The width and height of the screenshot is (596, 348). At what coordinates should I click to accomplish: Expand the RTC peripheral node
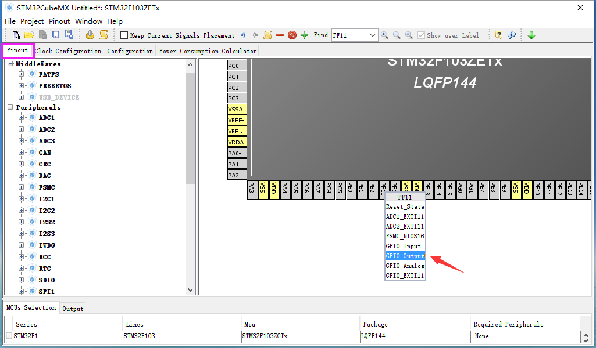coord(22,269)
